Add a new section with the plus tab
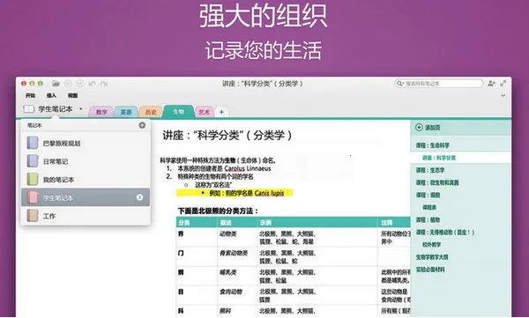Viewport: 529px width, 318px height. [221, 112]
